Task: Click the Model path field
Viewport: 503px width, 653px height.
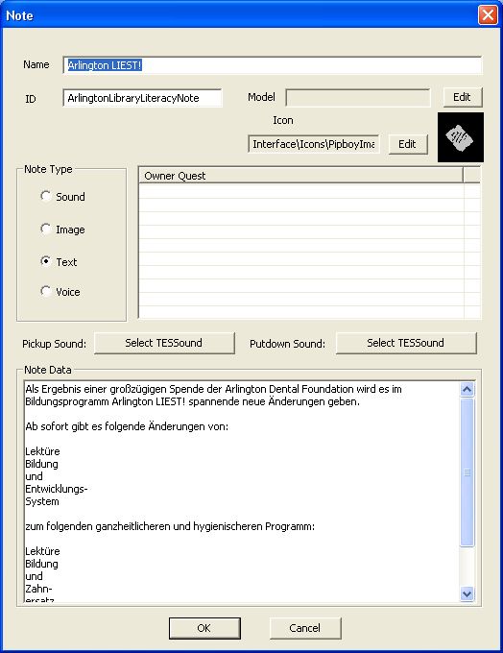Action: pyautogui.click(x=358, y=98)
